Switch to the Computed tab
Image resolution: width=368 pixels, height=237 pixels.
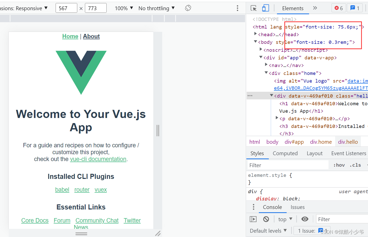(x=285, y=153)
